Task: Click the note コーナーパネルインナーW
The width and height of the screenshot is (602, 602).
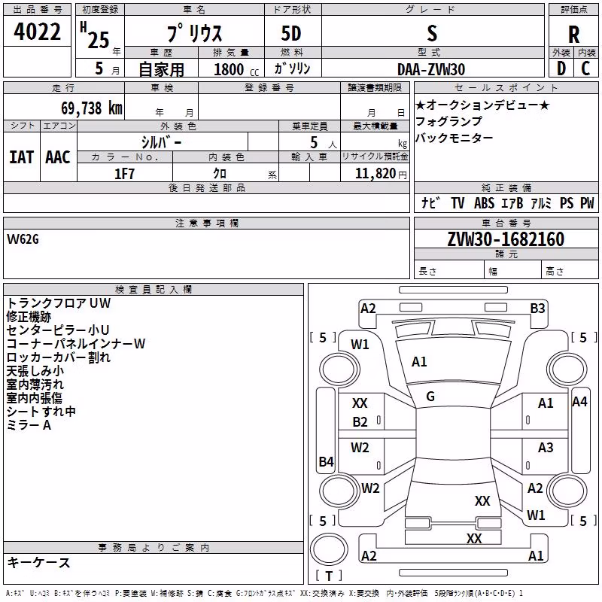Action: tap(76, 344)
